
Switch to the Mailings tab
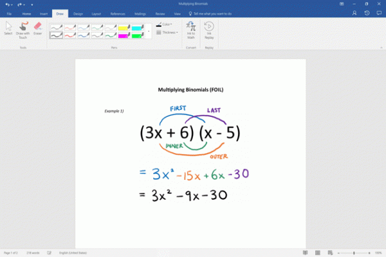tap(140, 13)
